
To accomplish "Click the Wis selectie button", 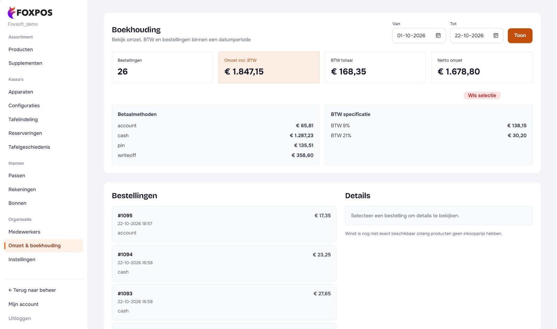I will tap(482, 95).
